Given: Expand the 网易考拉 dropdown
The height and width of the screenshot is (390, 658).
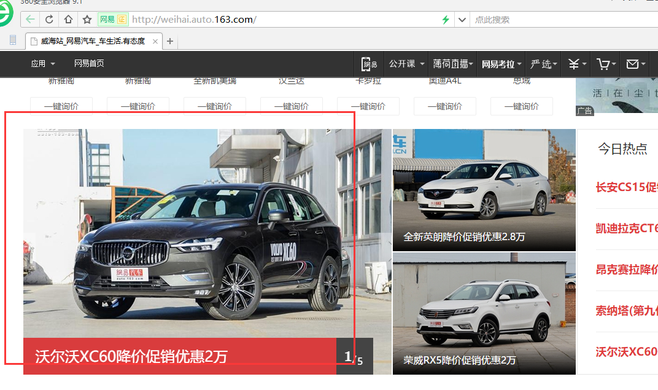Looking at the screenshot, I should (x=501, y=64).
